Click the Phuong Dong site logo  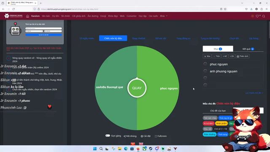[x=13, y=16]
